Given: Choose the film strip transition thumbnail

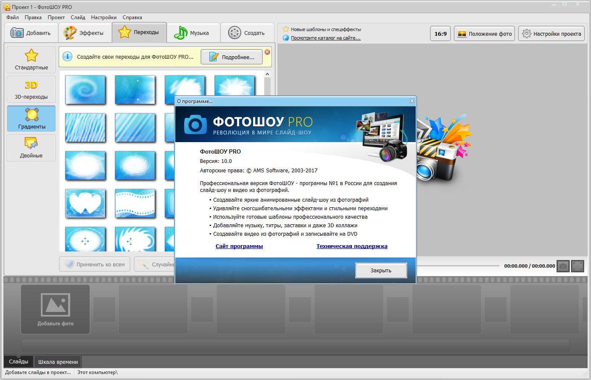Looking at the screenshot, I should (135, 203).
